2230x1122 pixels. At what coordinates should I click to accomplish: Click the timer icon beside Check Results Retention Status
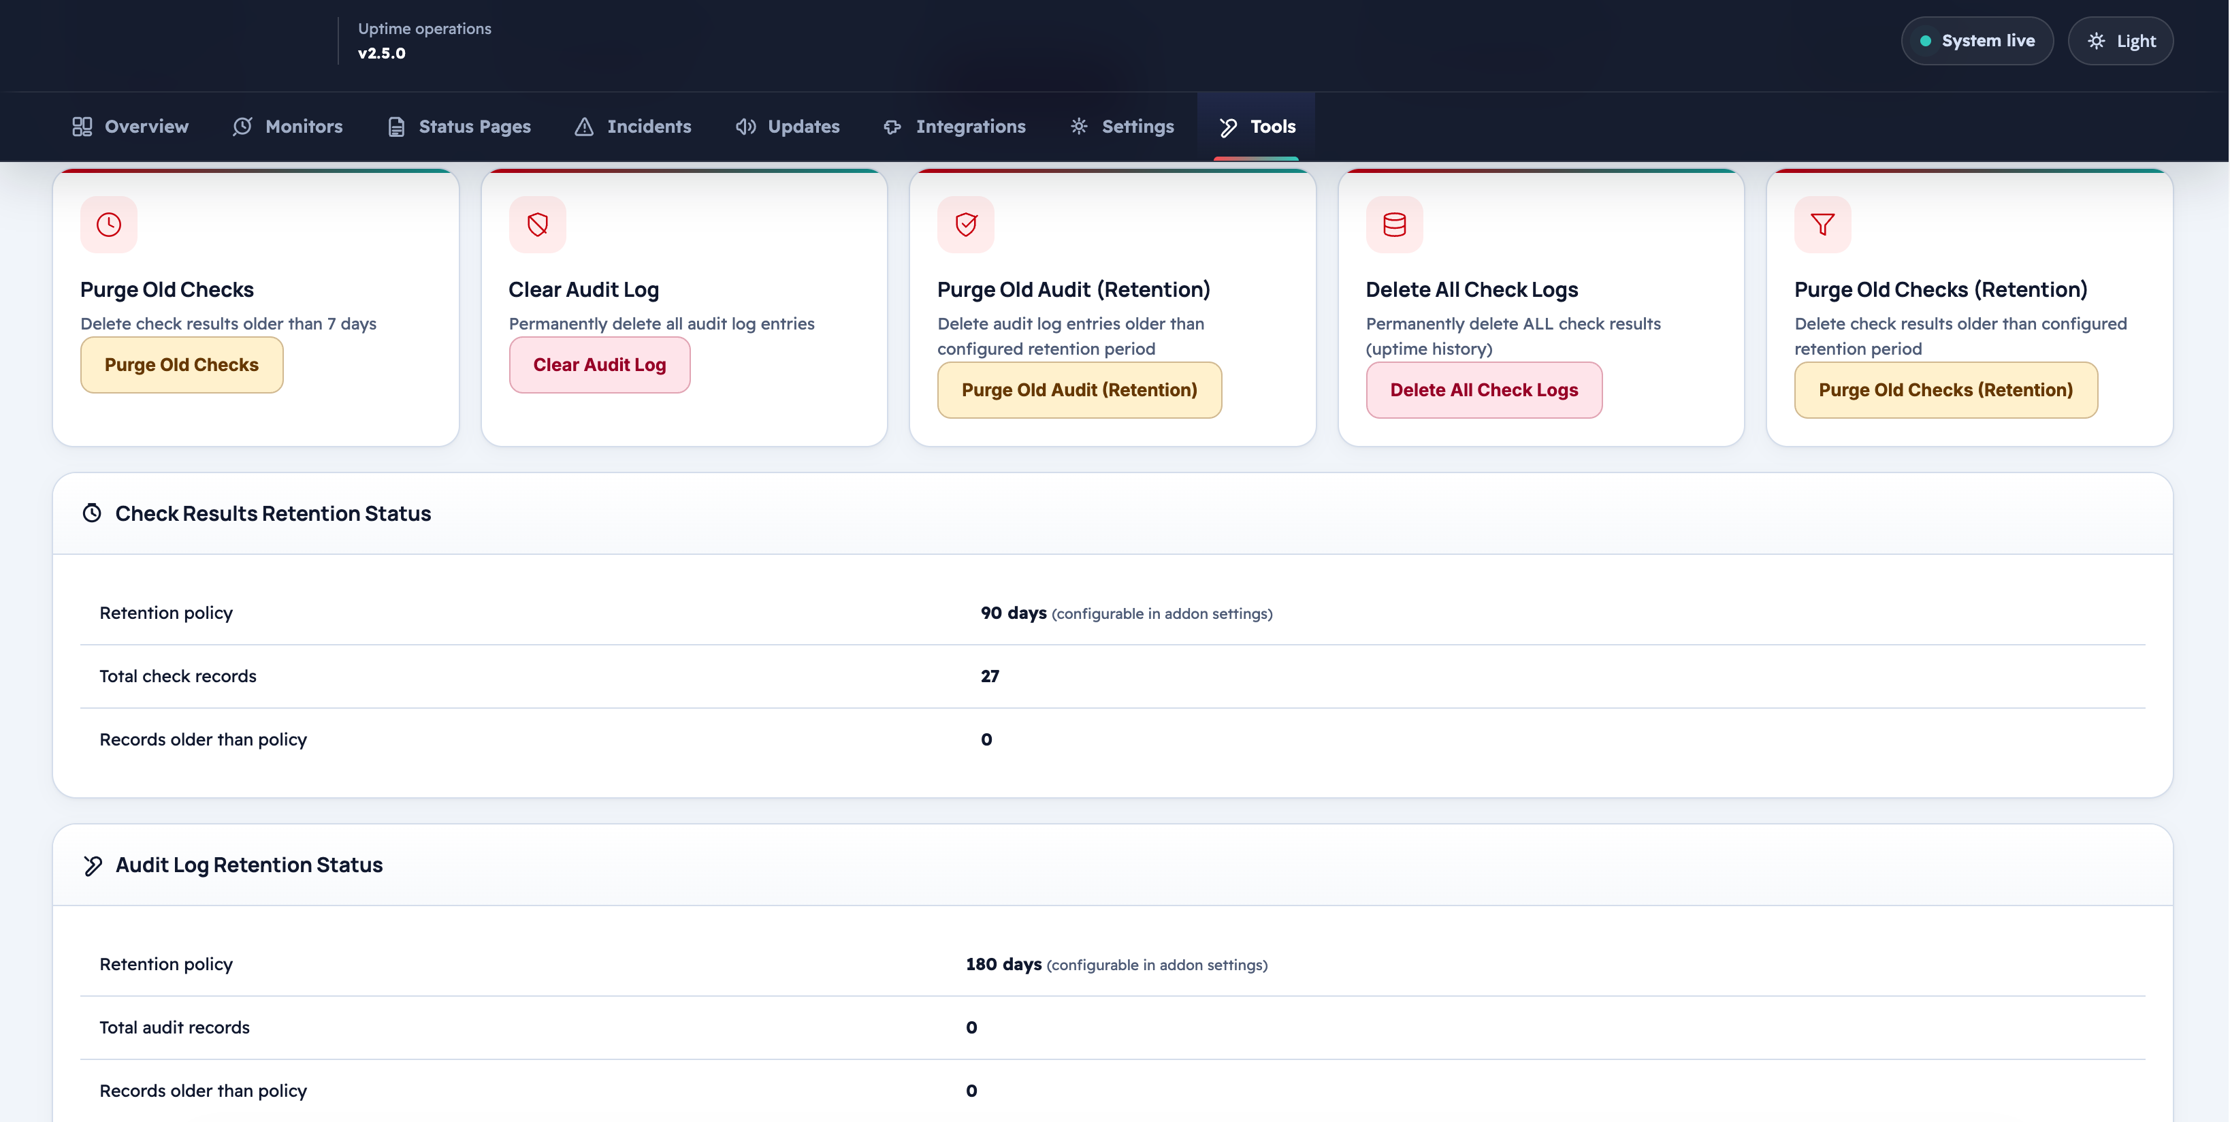[x=92, y=513]
